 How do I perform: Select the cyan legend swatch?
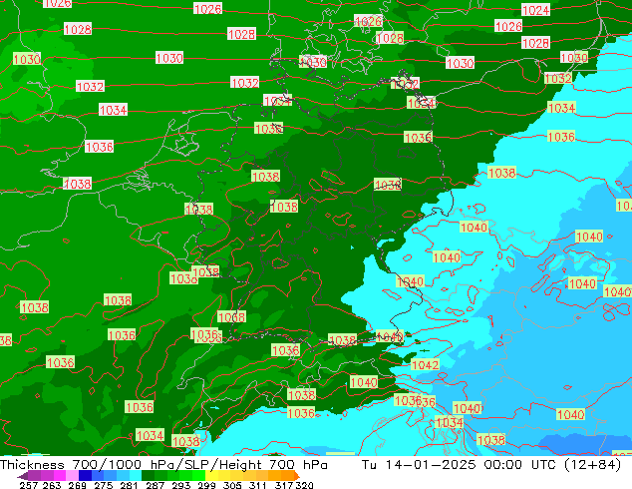point(136,476)
